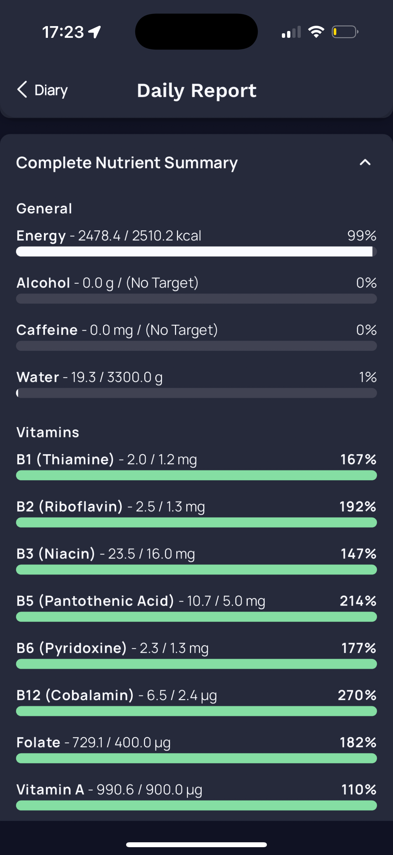
Task: Tap the location arrow in status bar
Action: pos(95,32)
